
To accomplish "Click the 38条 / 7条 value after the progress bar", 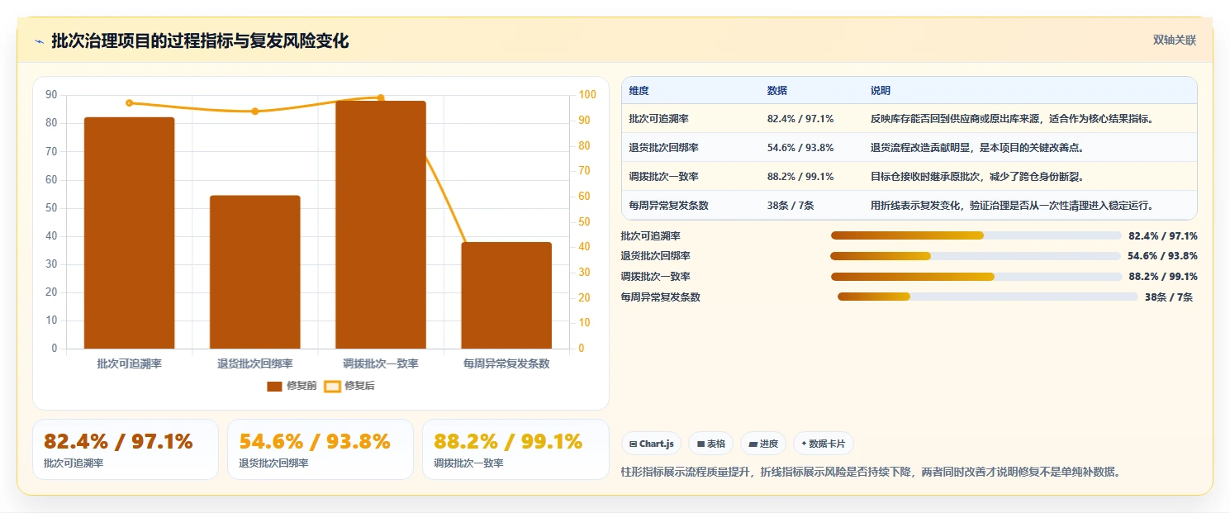I will coord(1169,297).
